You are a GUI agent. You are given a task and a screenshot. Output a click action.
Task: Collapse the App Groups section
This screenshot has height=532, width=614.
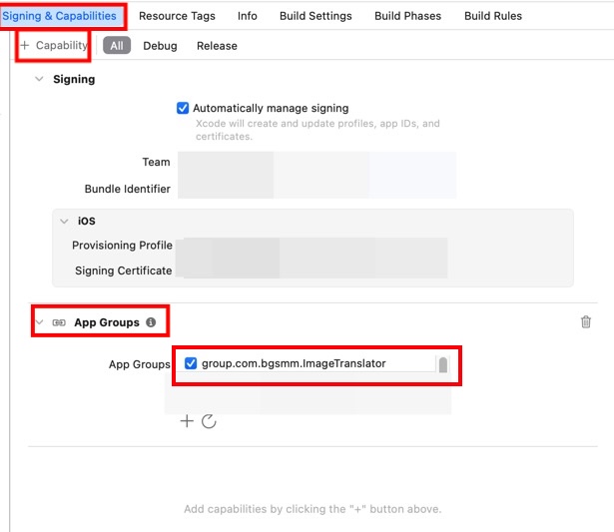tap(39, 322)
